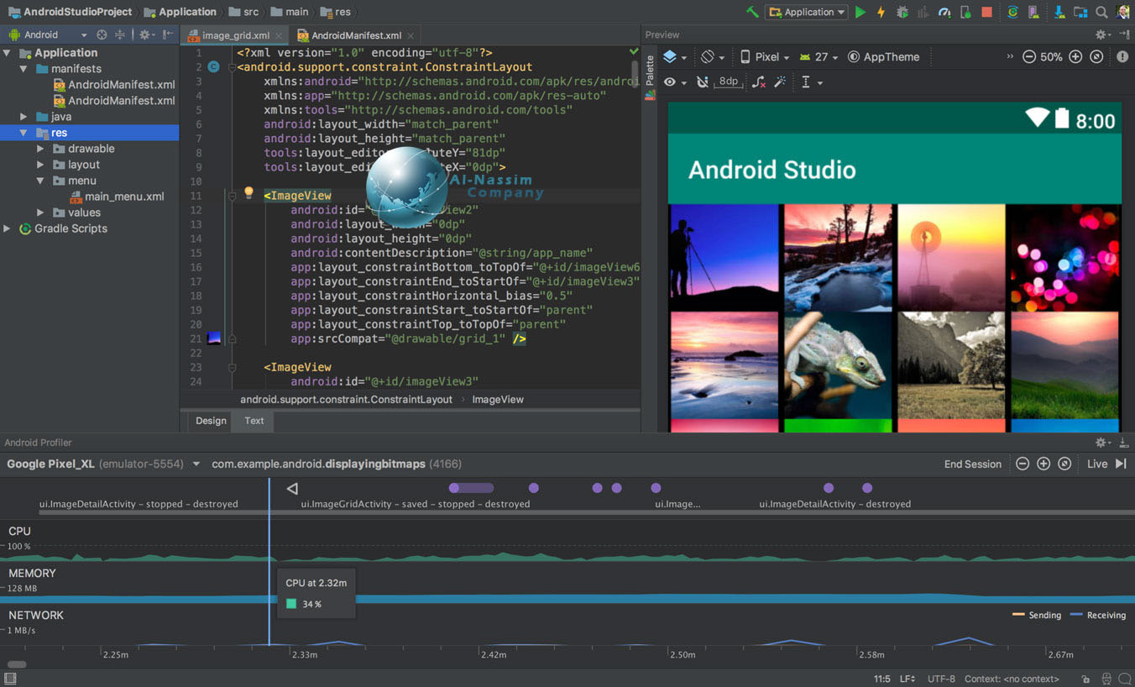Zoom out the layout preview
The image size is (1135, 687).
coord(1028,57)
